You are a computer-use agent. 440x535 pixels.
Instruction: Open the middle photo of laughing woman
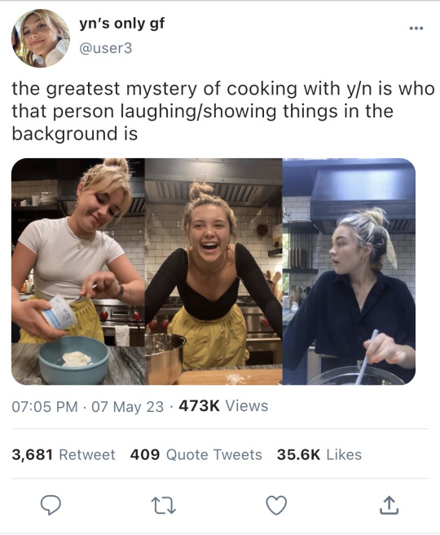[x=213, y=272]
